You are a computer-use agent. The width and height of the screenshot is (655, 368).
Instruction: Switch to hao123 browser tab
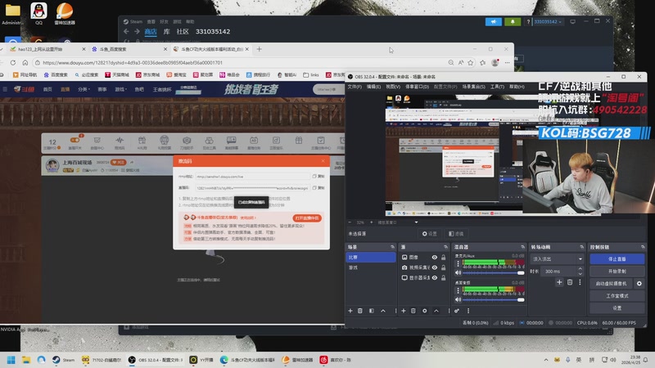[46, 49]
